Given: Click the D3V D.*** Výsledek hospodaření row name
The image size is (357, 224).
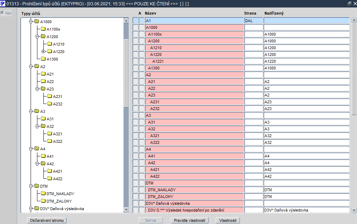Looking at the screenshot, I should 194,210.
